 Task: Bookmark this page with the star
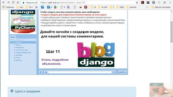click(137, 2)
